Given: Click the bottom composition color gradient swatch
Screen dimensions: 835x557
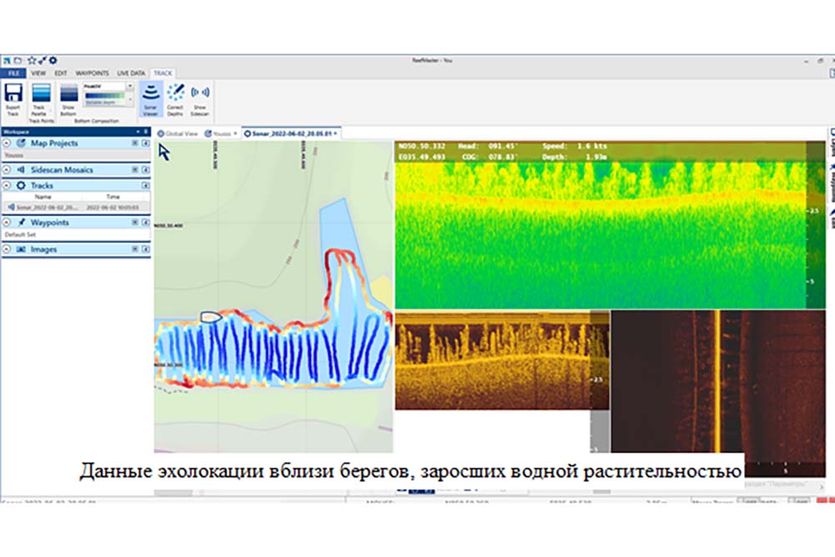Looking at the screenshot, I should point(104,96).
